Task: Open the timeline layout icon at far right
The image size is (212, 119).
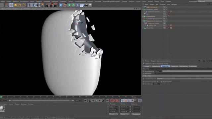Action: 140,101
